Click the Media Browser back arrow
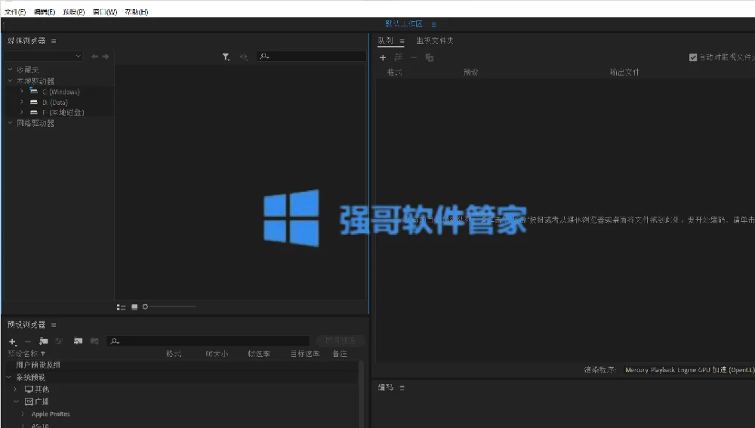This screenshot has height=428, width=755. pyautogui.click(x=94, y=57)
